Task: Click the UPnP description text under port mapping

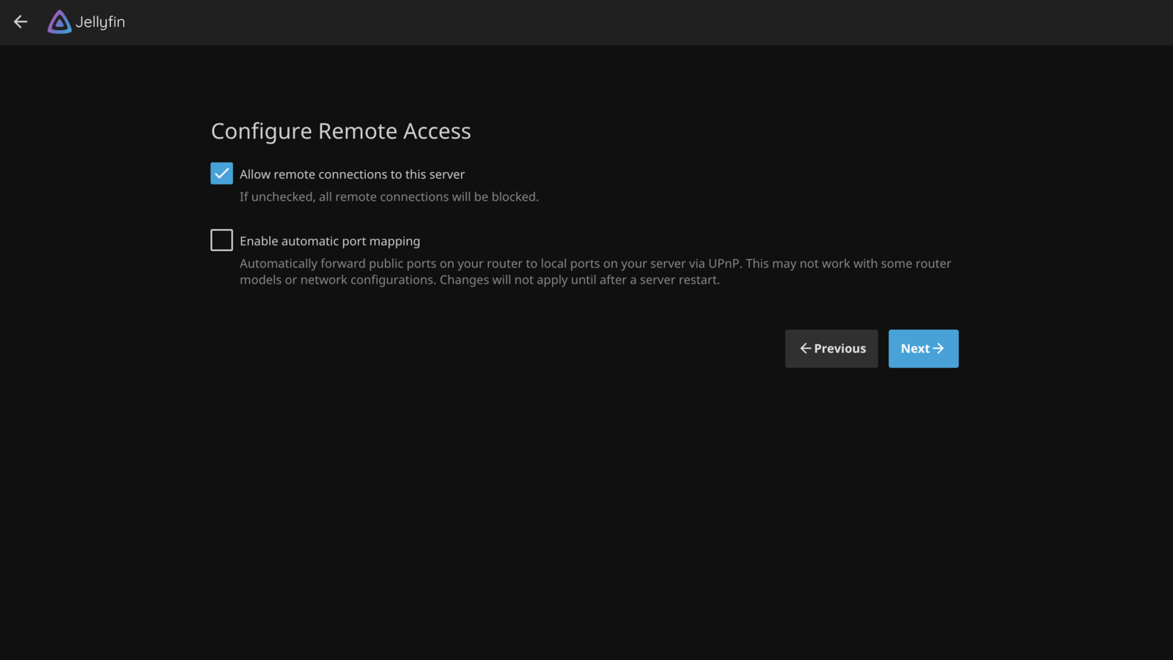Action: (x=594, y=271)
